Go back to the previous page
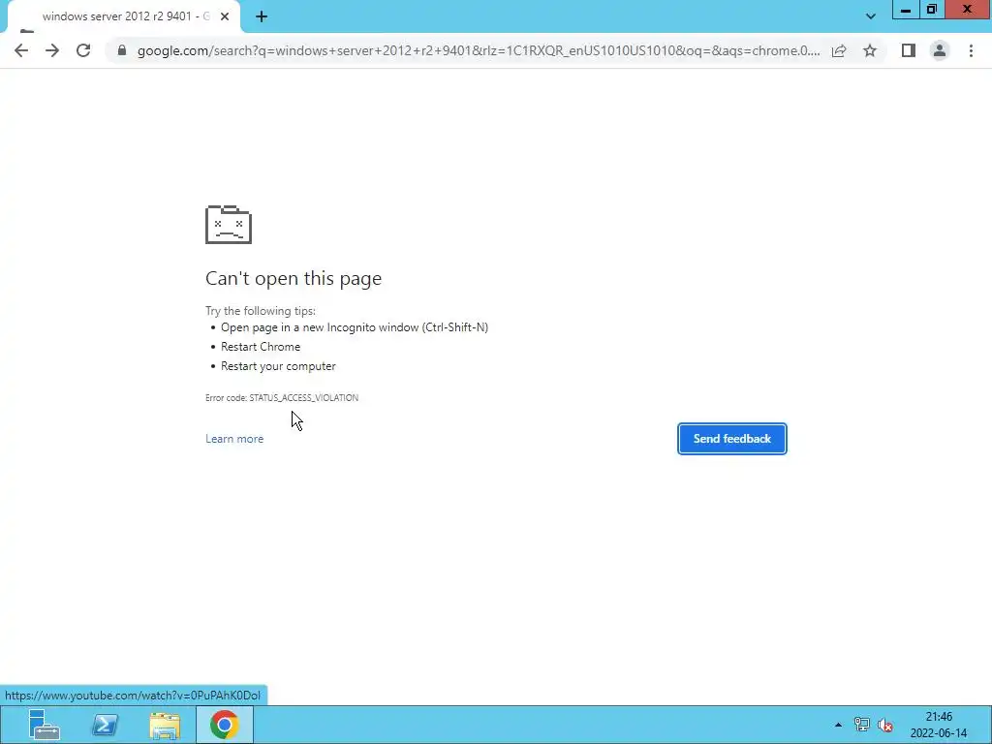Image resolution: width=992 pixels, height=744 pixels. (21, 50)
